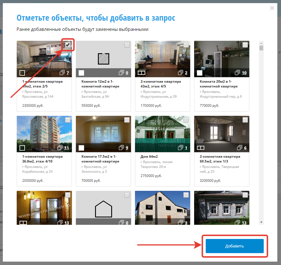
Task: Click photo count icon on Ярославская 144 listing
Action: pos(62,73)
